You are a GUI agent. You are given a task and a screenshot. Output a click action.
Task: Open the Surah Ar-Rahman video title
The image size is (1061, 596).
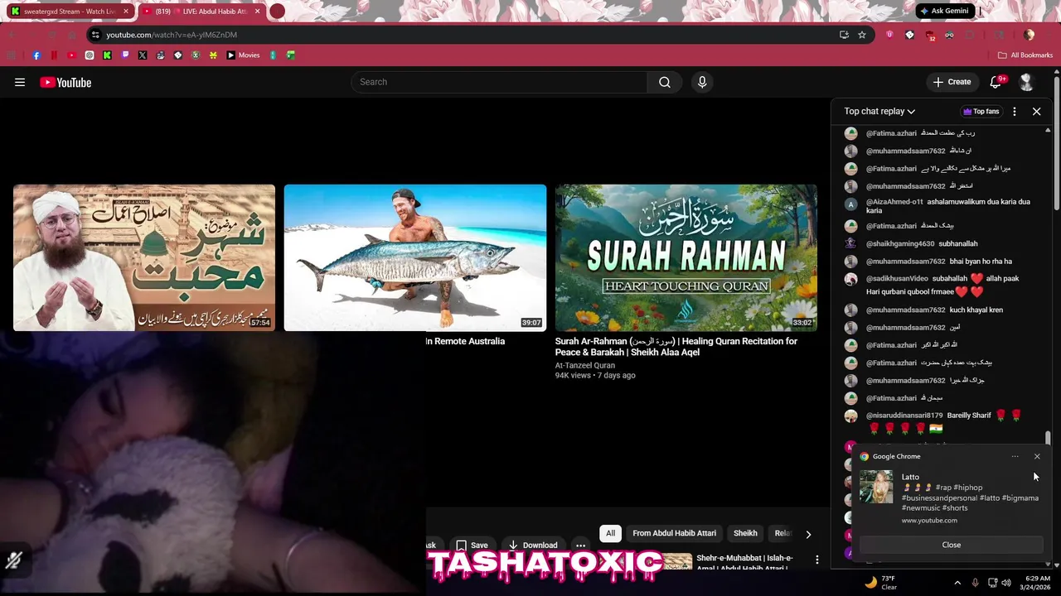(x=676, y=347)
